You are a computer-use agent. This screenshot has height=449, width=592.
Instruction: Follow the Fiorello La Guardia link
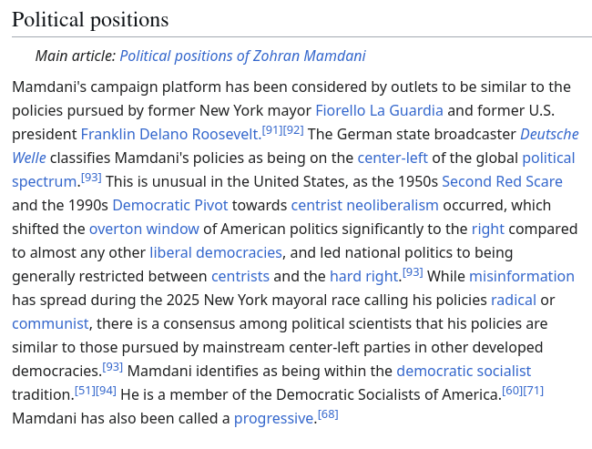379,111
